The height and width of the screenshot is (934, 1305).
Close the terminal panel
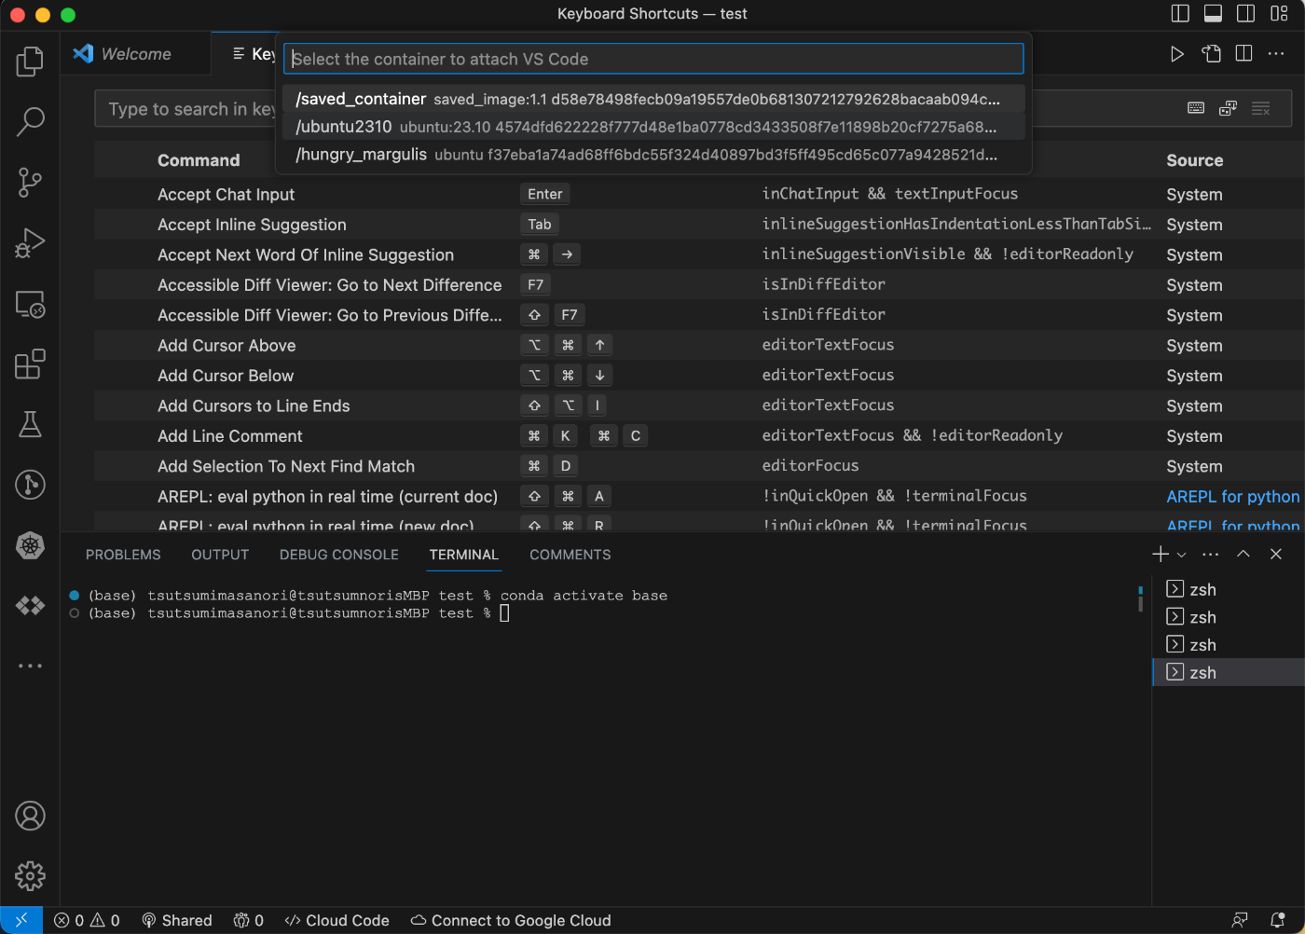[1276, 554]
